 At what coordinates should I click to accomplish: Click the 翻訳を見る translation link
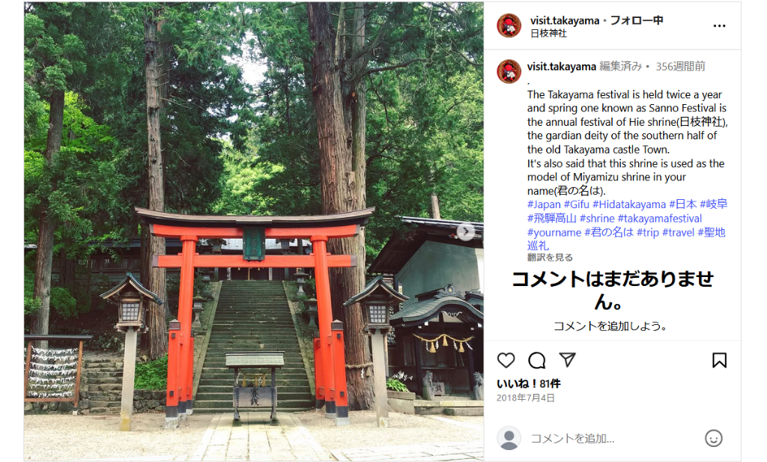point(549,257)
